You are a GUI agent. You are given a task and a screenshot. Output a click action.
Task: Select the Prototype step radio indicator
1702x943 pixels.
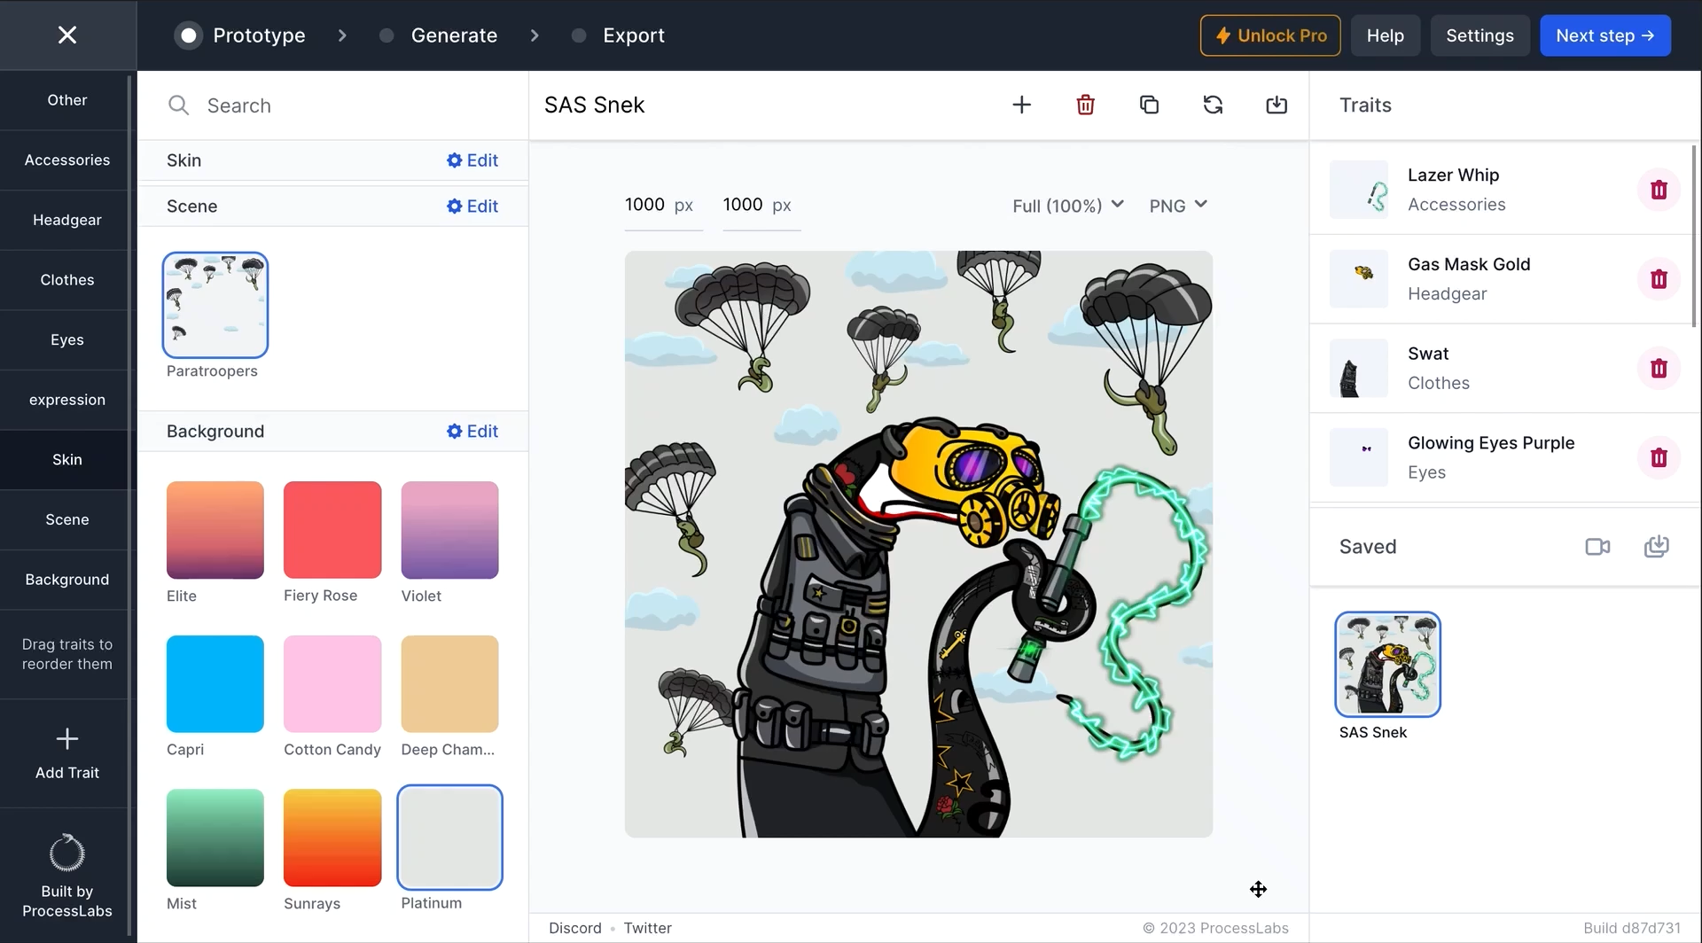click(188, 35)
